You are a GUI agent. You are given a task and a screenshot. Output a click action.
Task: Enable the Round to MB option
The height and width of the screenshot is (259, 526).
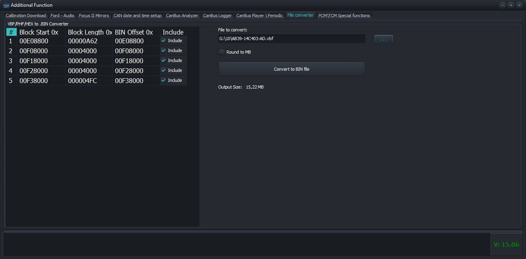tap(222, 52)
